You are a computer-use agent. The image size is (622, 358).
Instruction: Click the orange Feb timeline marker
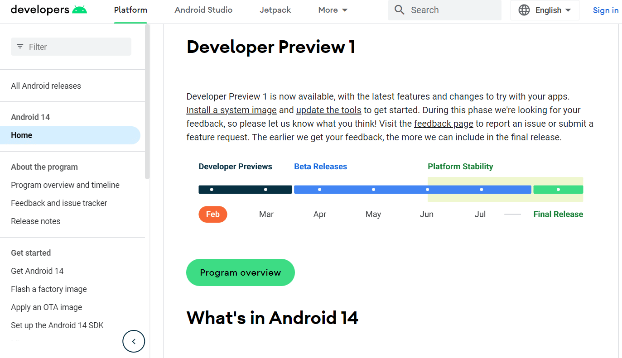[x=212, y=214]
